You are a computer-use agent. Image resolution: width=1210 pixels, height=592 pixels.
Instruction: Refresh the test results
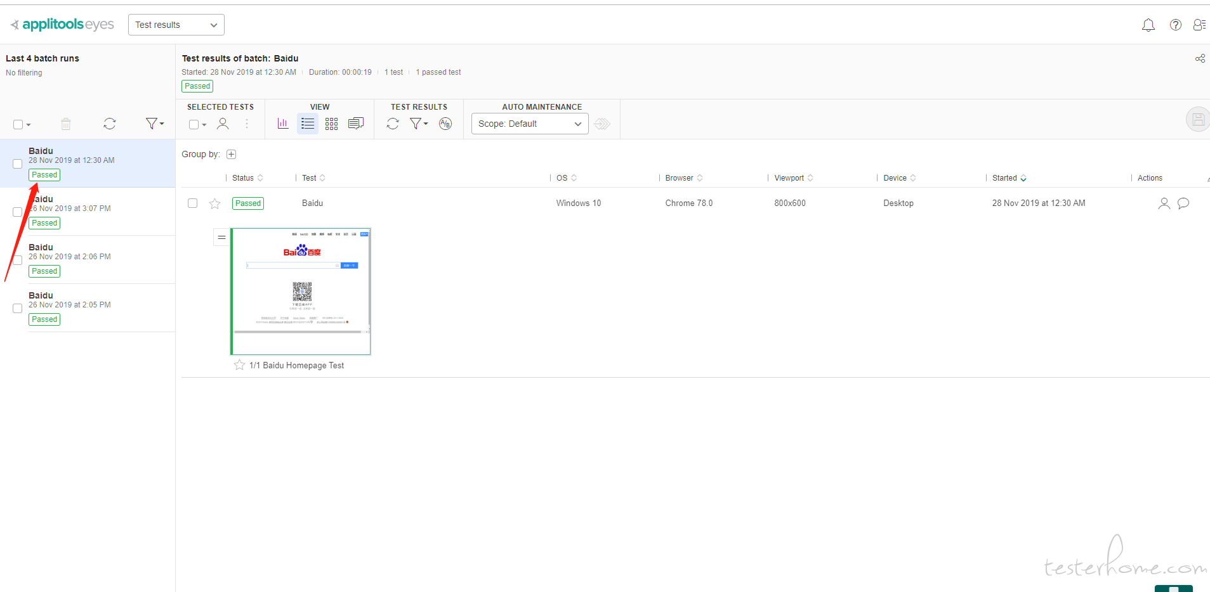coord(393,124)
